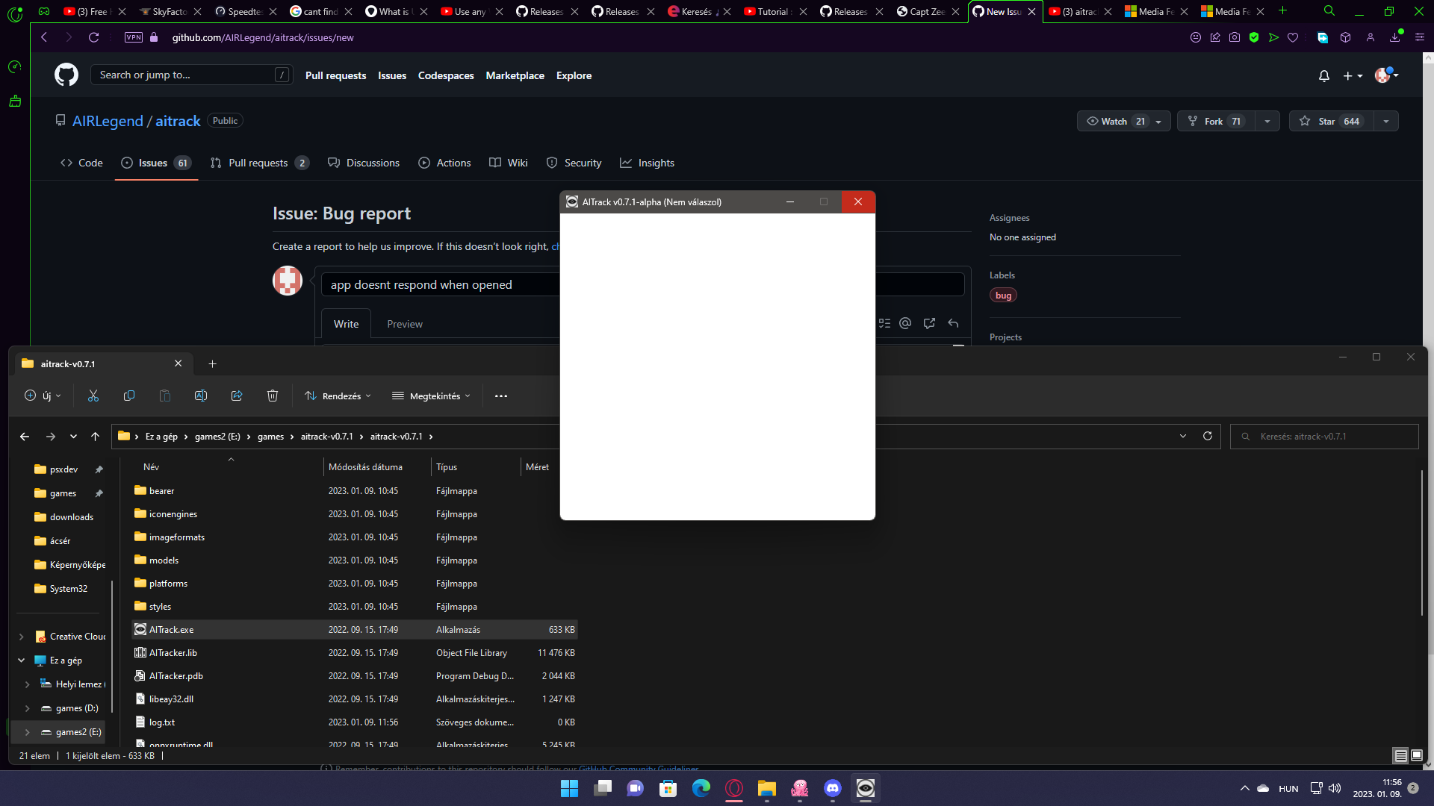
Task: Open the @ mention icon in the toolbar
Action: pyautogui.click(x=905, y=323)
